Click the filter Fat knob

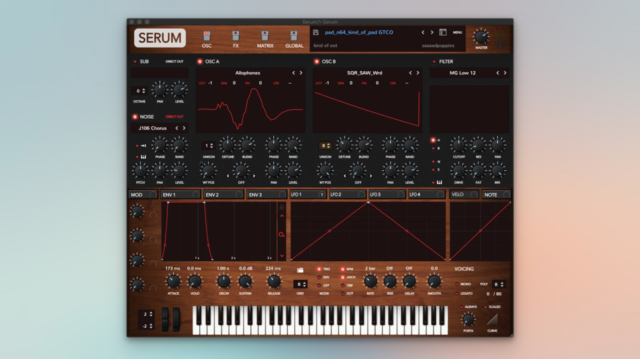[x=478, y=171]
